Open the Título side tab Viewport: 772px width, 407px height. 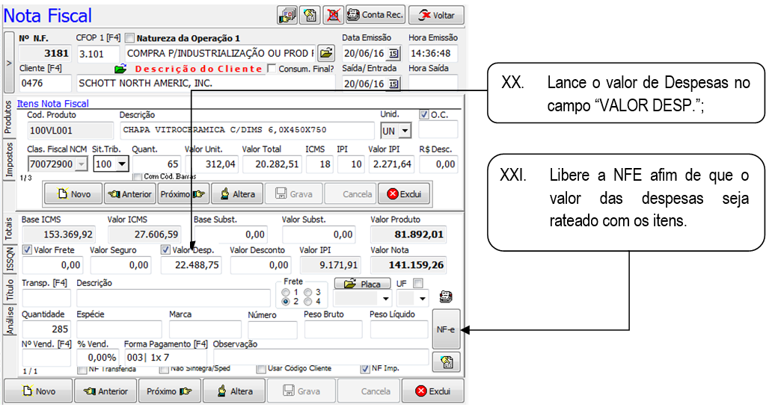(9, 289)
